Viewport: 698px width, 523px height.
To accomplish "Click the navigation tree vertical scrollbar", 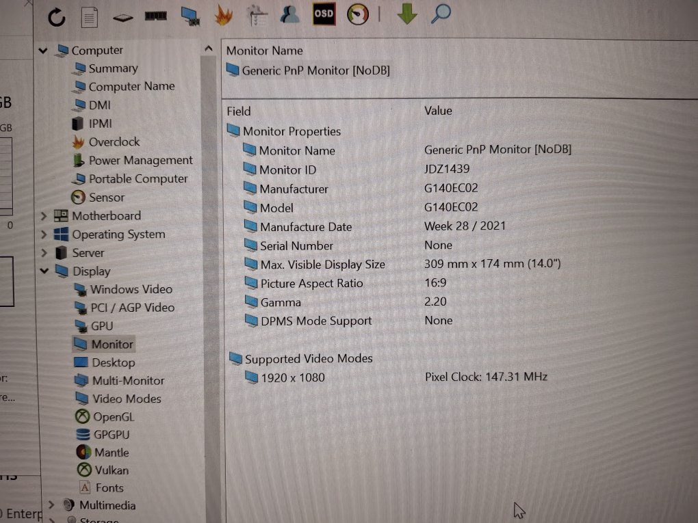I will coord(209,284).
